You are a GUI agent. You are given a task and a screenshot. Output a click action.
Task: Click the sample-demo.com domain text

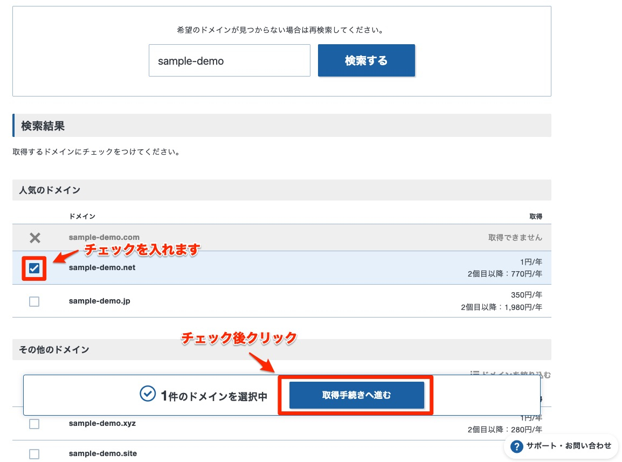pyautogui.click(x=104, y=237)
